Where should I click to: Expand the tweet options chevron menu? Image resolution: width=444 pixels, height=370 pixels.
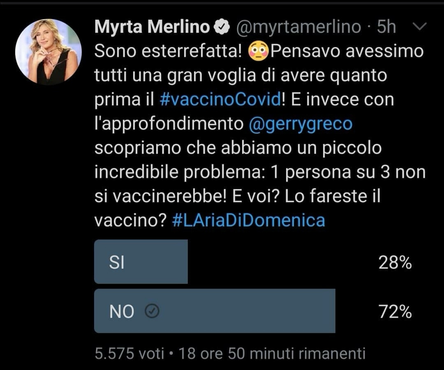click(419, 27)
